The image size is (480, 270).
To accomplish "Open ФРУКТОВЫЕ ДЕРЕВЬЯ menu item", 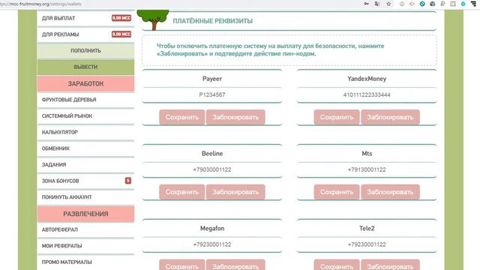I will [85, 100].
